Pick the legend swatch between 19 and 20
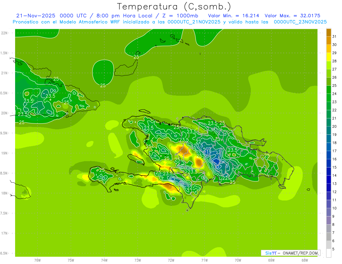The image size is (342, 264). (x=329, y=131)
